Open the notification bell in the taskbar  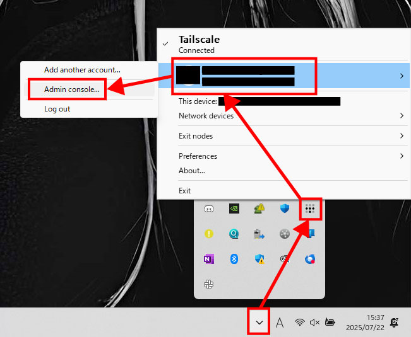coord(394,323)
